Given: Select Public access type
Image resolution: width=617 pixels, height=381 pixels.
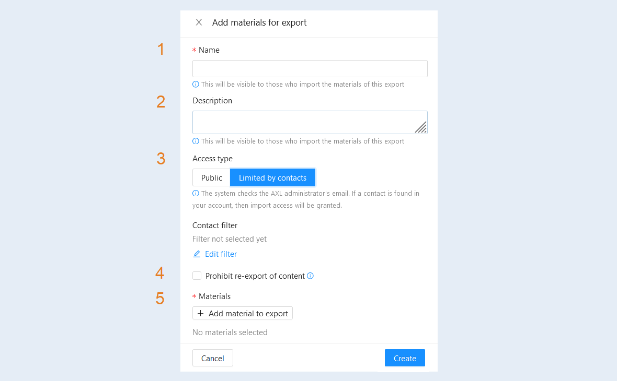Looking at the screenshot, I should click(x=211, y=177).
